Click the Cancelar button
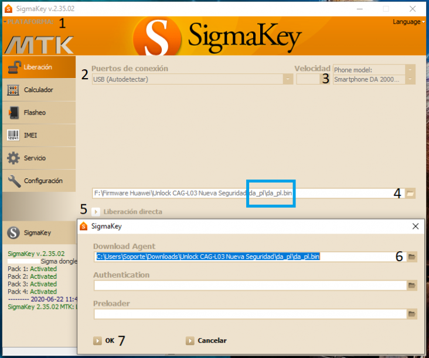 [x=206, y=340]
